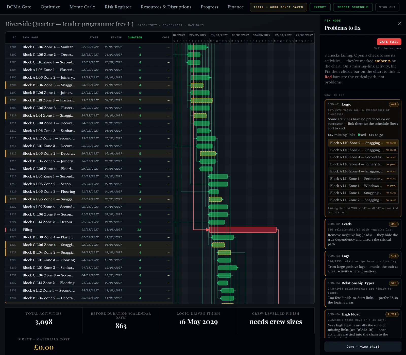This screenshot has height=355, width=406.
Task: Go to the Risk Register tab
Action: point(118,7)
